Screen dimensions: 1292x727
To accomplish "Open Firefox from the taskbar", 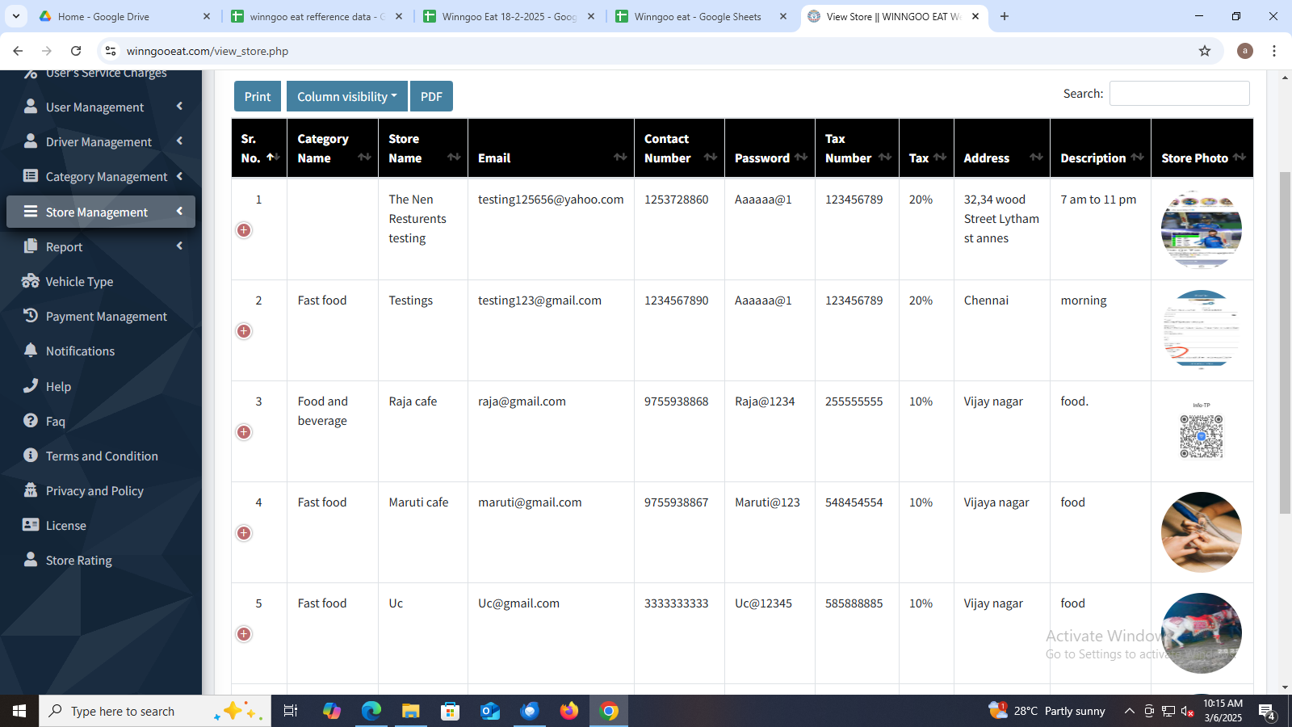I will tap(569, 711).
